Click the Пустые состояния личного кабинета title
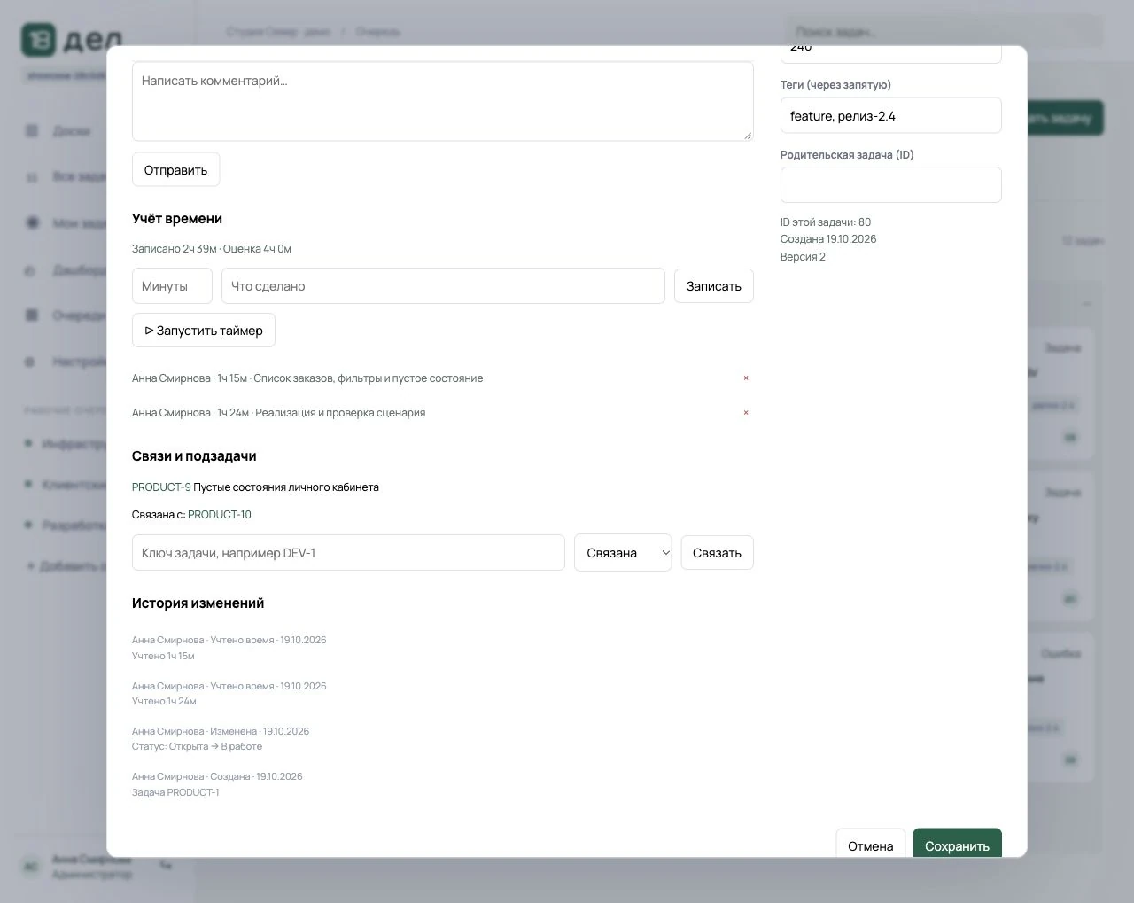Viewport: 1134px width, 903px height. [x=286, y=487]
